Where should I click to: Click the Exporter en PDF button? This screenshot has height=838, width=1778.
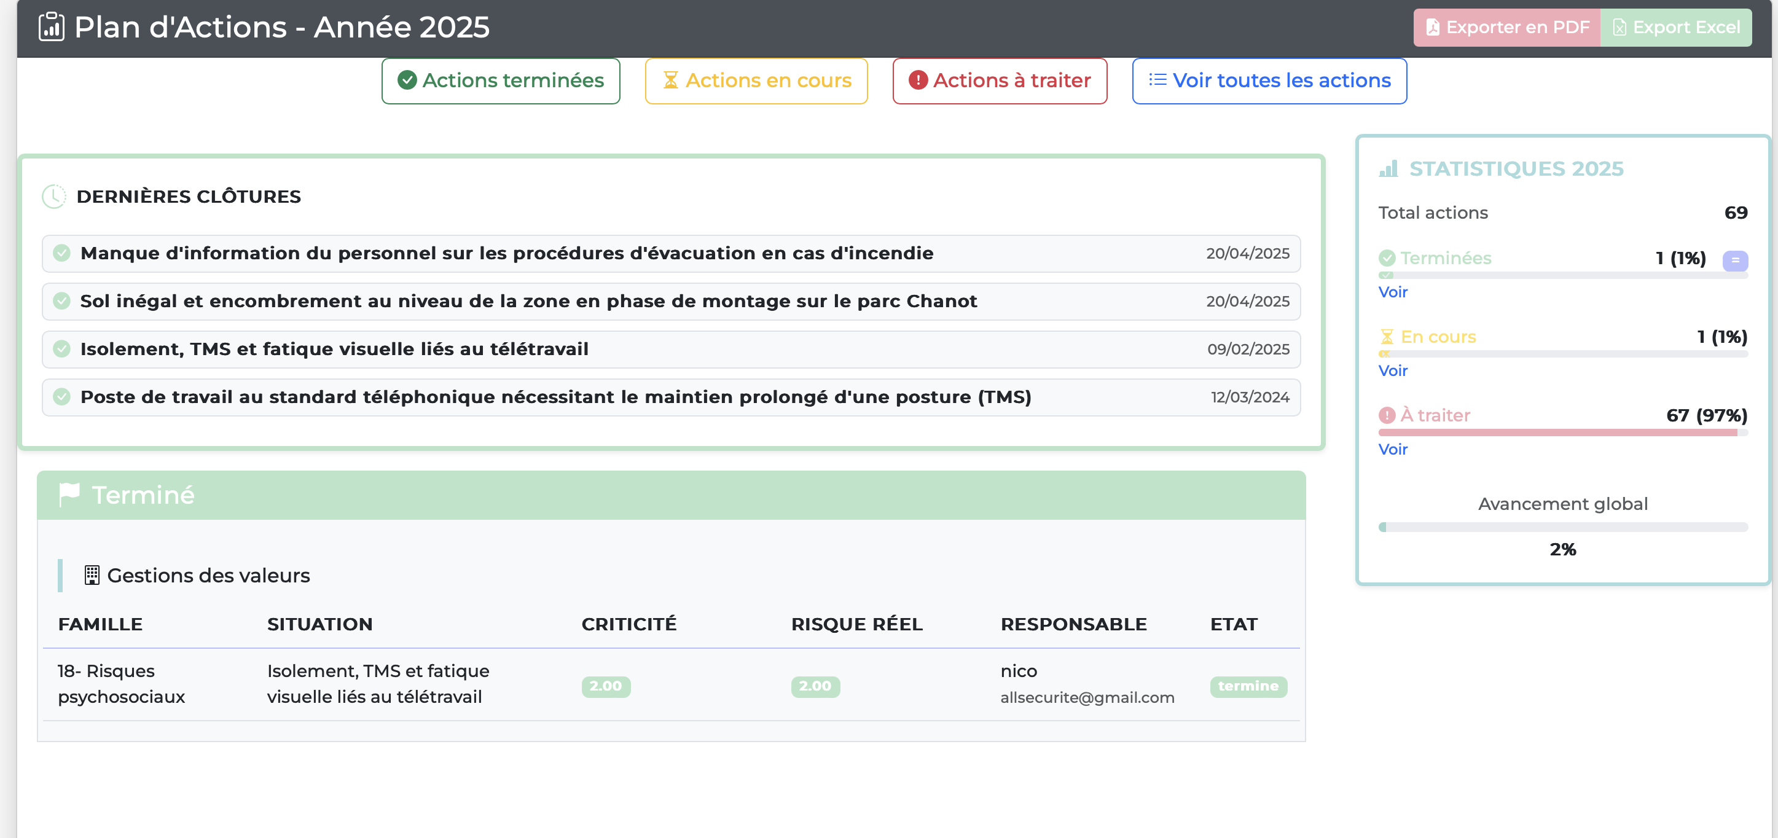1506,28
